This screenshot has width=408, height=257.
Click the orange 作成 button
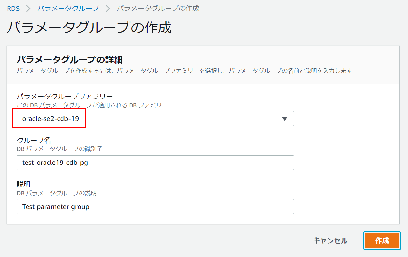coord(382,241)
